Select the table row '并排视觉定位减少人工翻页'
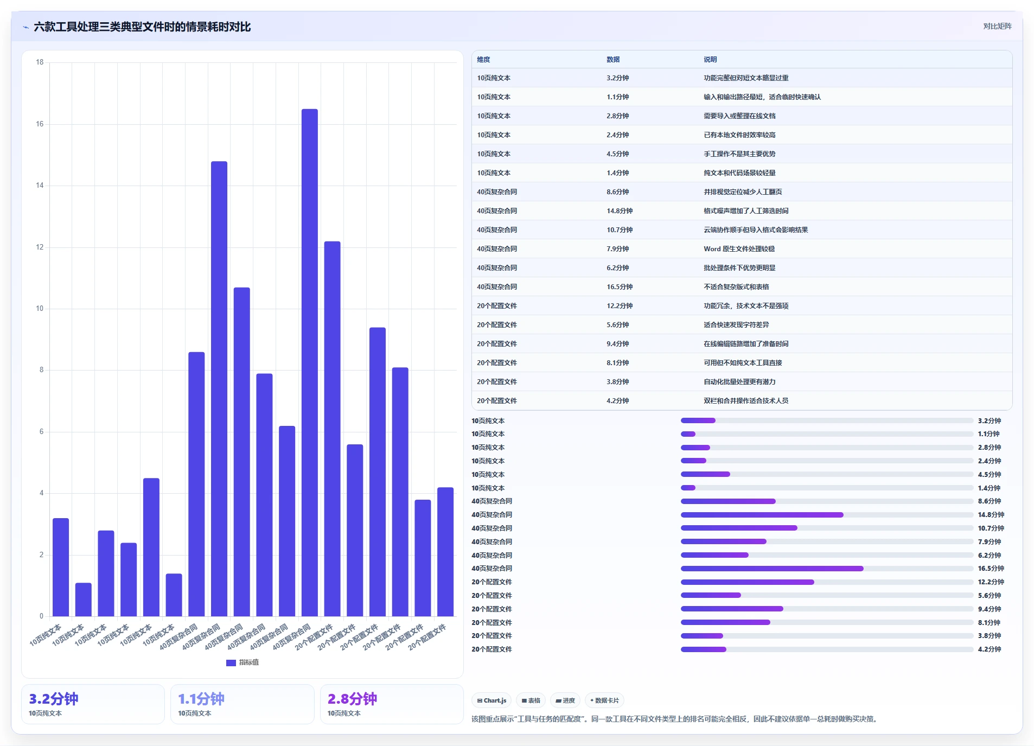Image resolution: width=1034 pixels, height=746 pixels. pos(742,192)
